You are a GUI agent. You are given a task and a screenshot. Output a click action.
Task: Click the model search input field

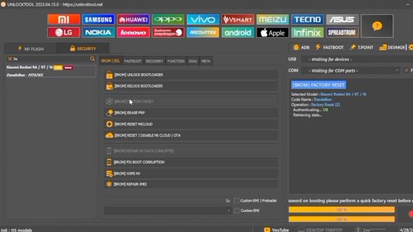click(51, 59)
